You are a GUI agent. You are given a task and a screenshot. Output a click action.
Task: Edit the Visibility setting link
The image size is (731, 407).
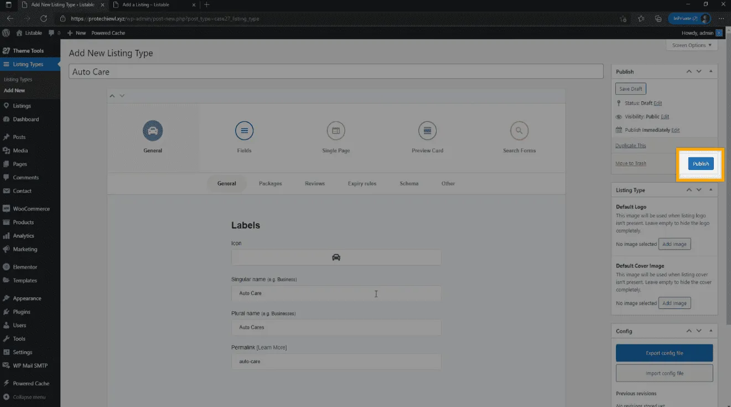[x=665, y=117]
